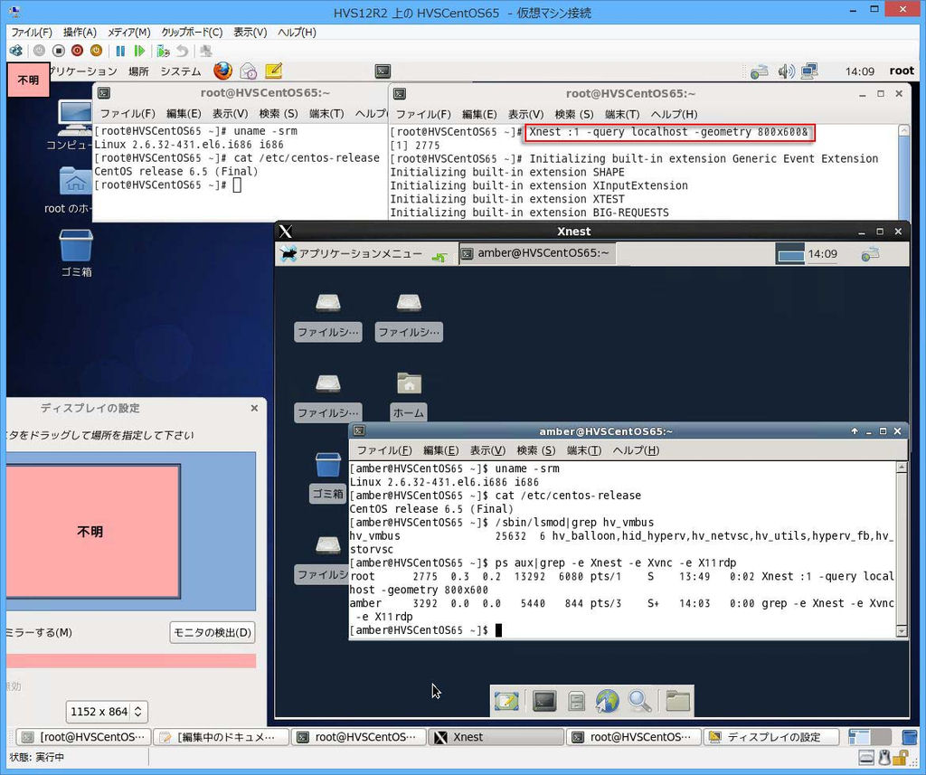Screen dimensions: 926x775
Task: Open the notes editor in Xfce bottom panel
Action: [x=506, y=701]
